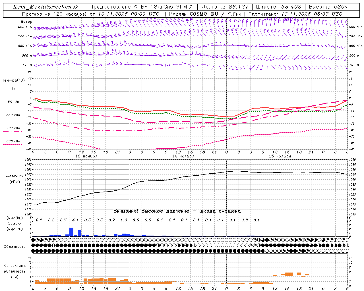Click the 14 ноября date label

tap(183, 156)
